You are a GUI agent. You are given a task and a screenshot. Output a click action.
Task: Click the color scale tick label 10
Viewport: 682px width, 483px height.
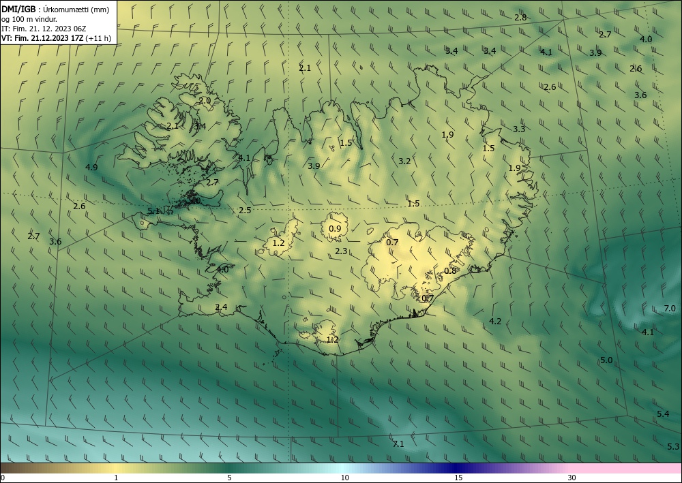click(x=345, y=478)
